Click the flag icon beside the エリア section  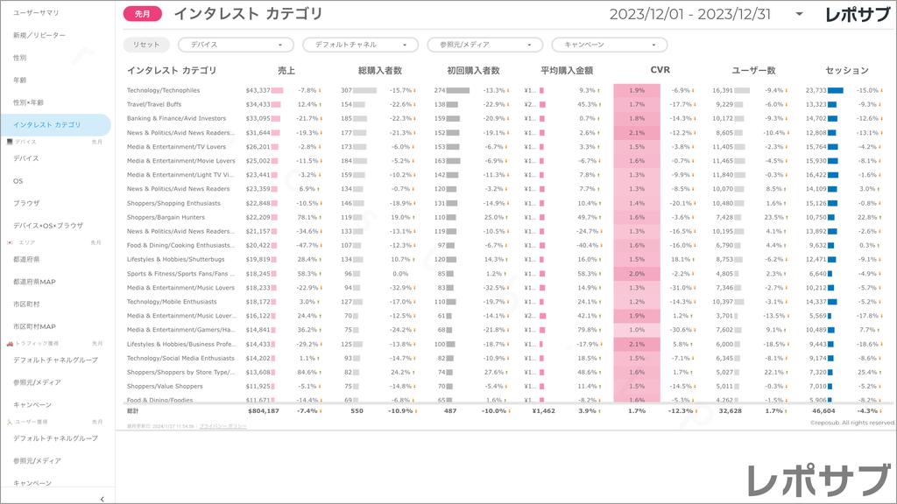9,242
